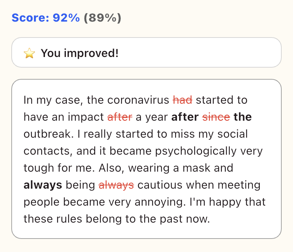Click the corrected text card

point(146,159)
